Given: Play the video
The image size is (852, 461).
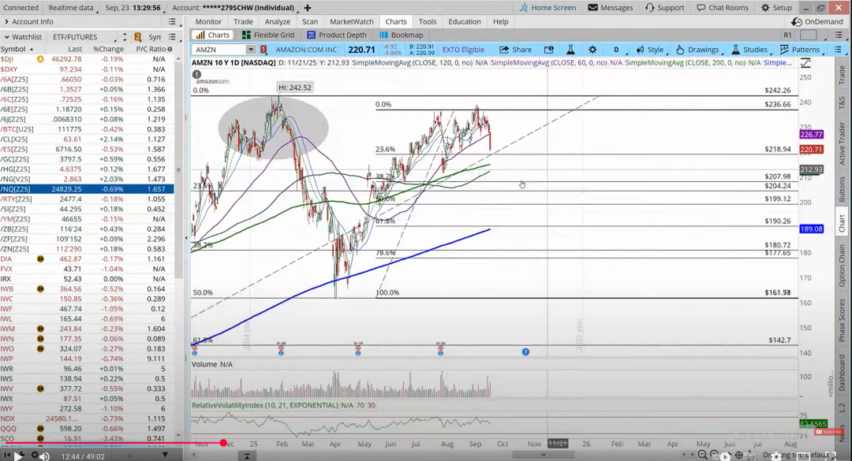Looking at the screenshot, I should [18, 456].
